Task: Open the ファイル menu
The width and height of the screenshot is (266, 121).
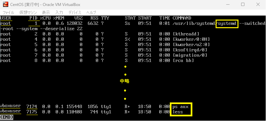Action: 8,13
